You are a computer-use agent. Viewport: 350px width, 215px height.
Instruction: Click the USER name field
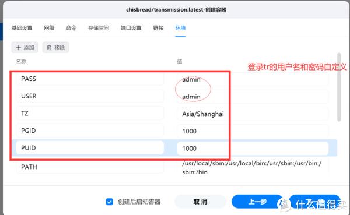click(x=90, y=96)
